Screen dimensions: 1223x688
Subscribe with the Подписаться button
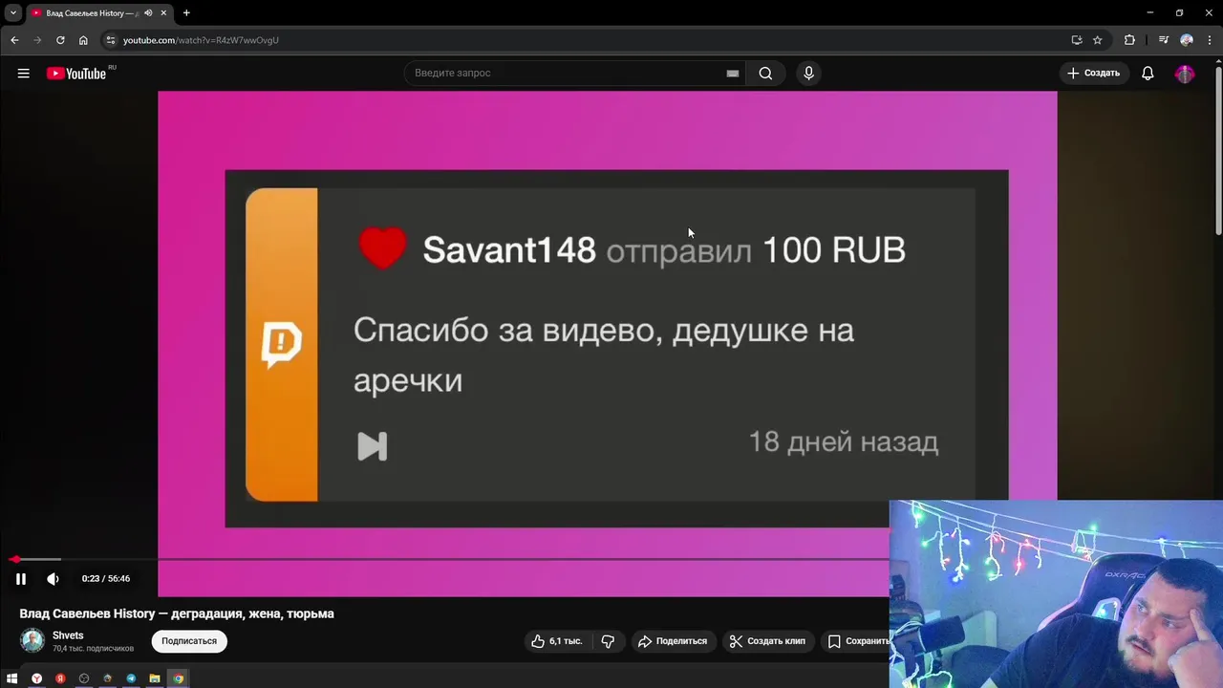pos(189,641)
